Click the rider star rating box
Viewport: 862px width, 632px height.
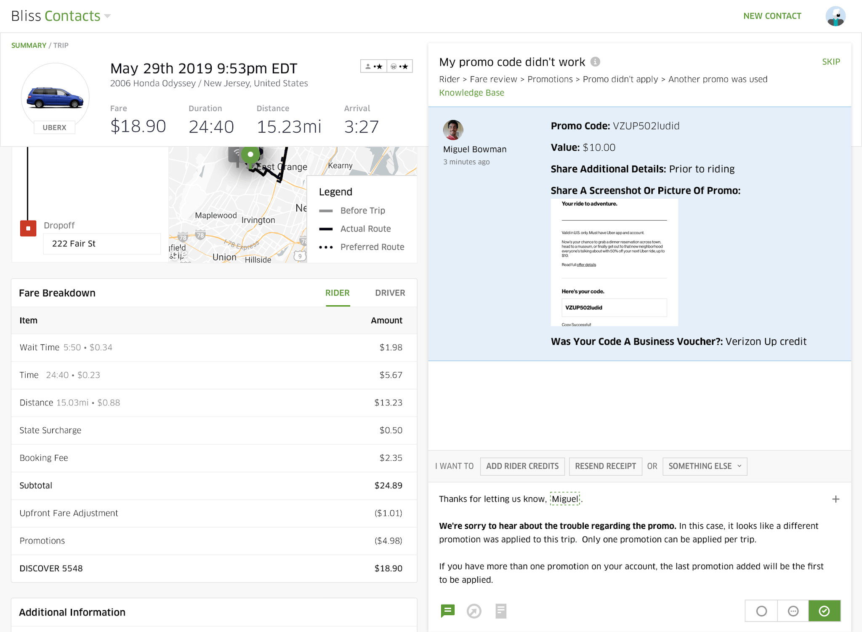pos(374,67)
